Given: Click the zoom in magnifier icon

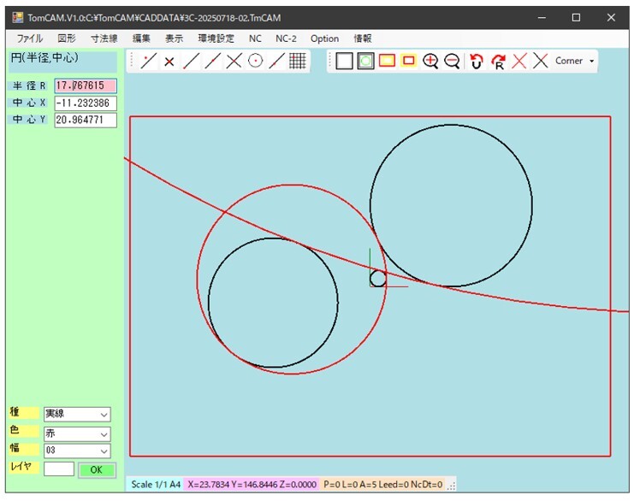Looking at the screenshot, I should tap(430, 61).
